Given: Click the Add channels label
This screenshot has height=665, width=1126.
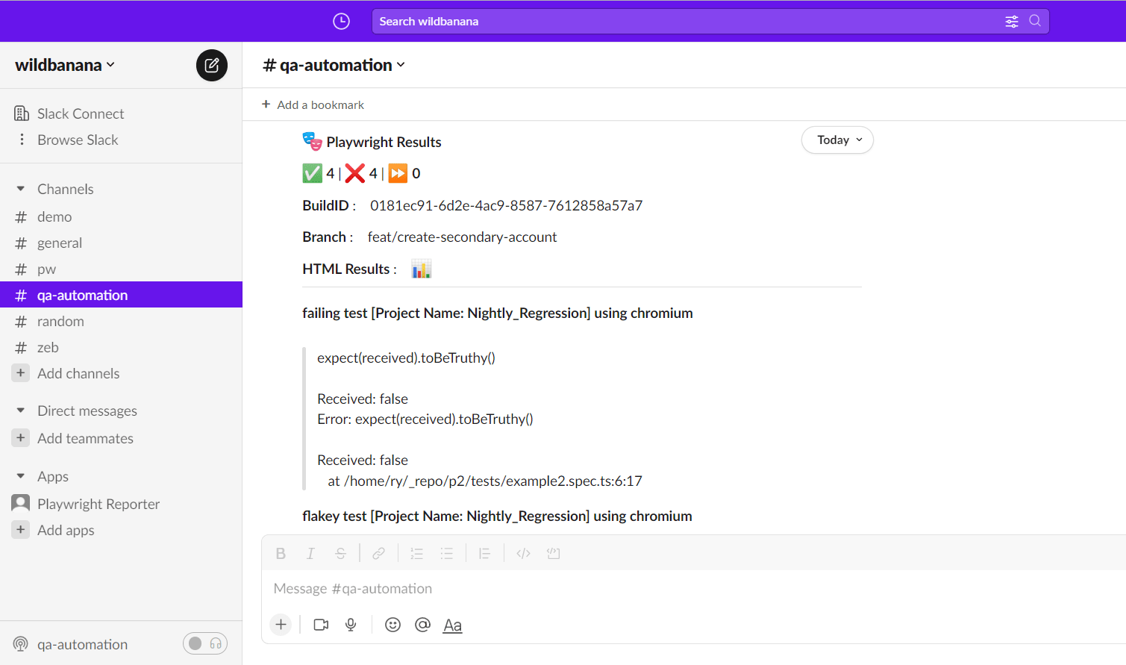Looking at the screenshot, I should click(x=78, y=373).
